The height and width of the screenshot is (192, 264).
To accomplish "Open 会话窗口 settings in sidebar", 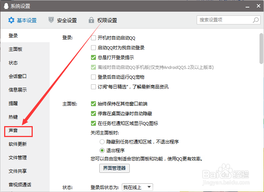I will click(x=25, y=76).
